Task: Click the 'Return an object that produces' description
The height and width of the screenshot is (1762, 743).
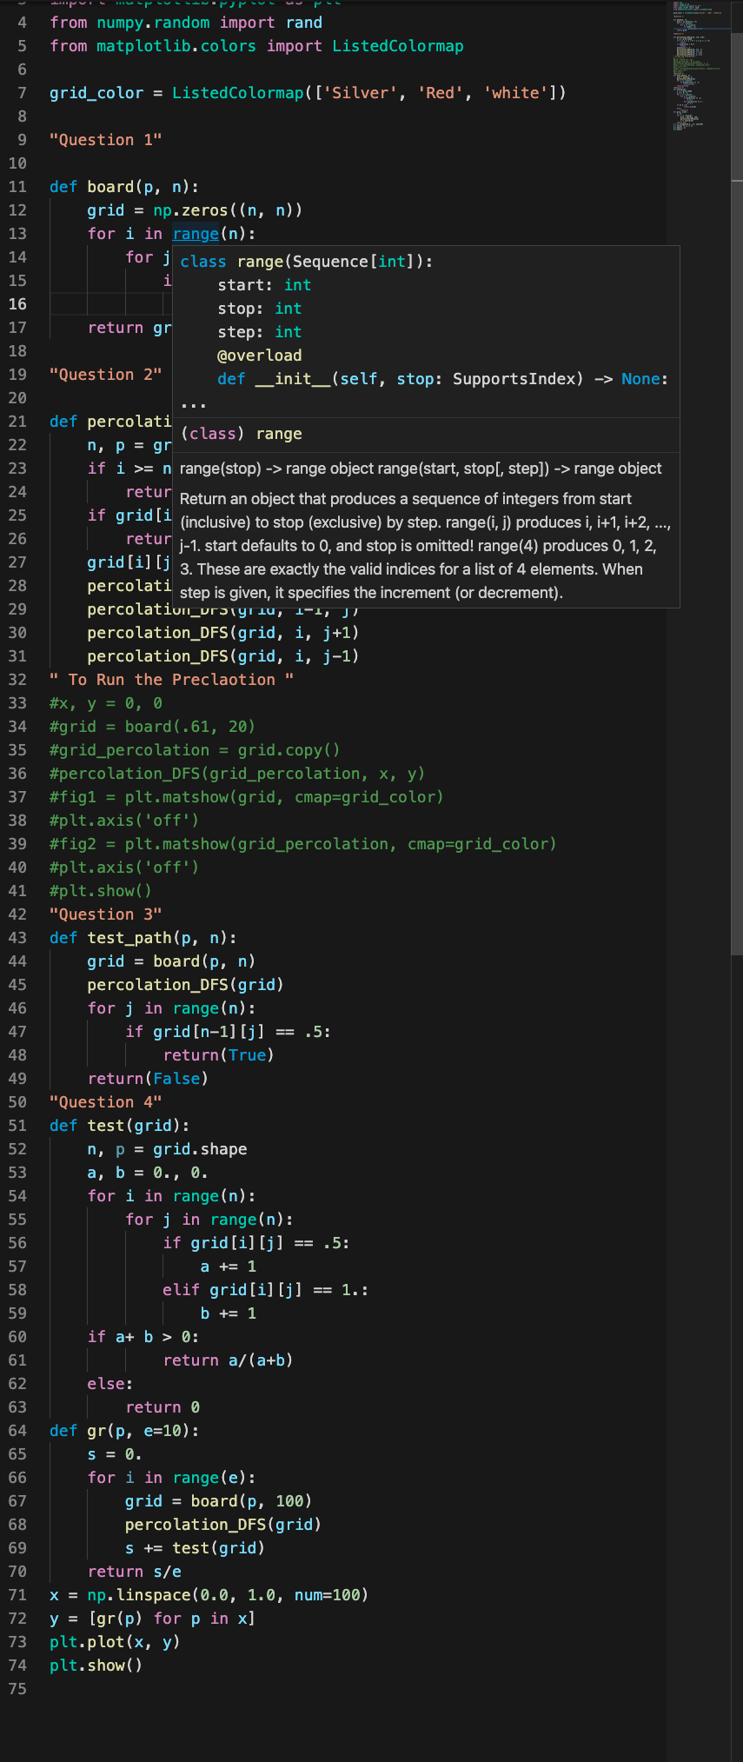Action: (425, 546)
